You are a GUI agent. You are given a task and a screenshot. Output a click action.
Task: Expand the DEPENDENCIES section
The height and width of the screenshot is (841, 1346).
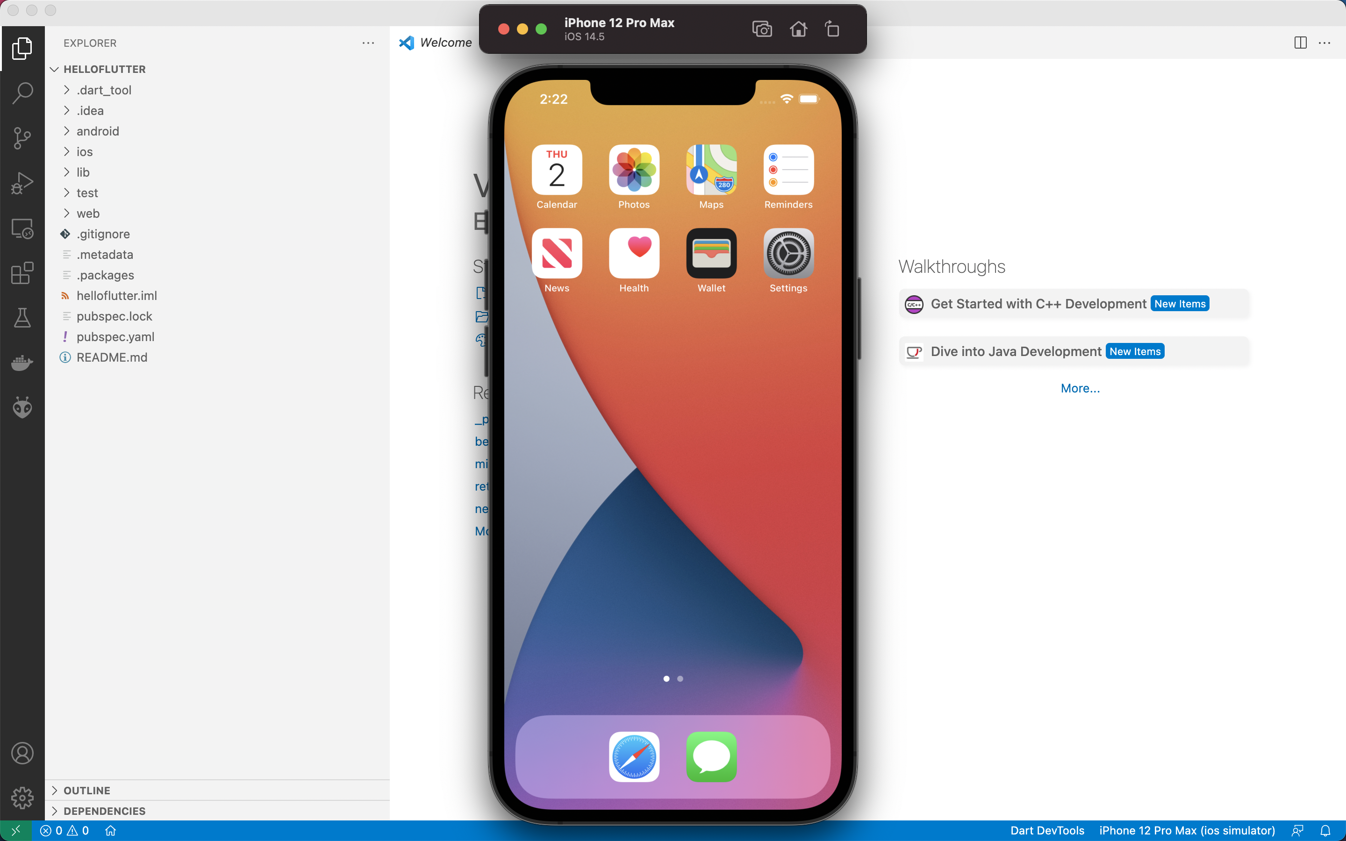[x=217, y=811]
